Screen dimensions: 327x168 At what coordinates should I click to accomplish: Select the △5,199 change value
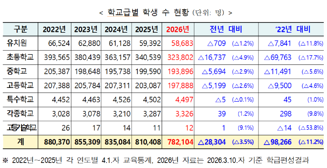click(x=214, y=86)
